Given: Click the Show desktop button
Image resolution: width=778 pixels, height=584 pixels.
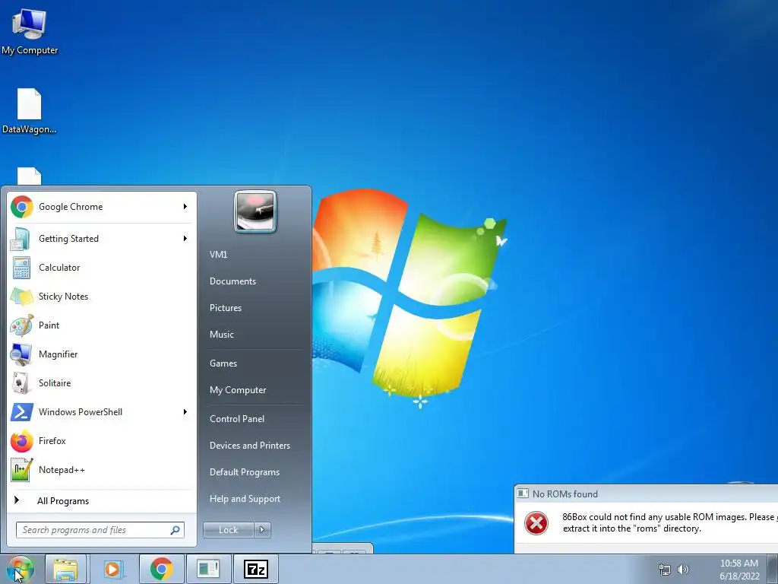Looking at the screenshot, I should 773,569.
